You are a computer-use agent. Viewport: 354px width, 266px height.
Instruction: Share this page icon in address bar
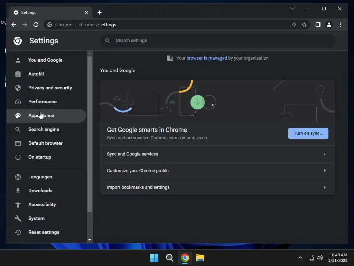[x=293, y=25]
